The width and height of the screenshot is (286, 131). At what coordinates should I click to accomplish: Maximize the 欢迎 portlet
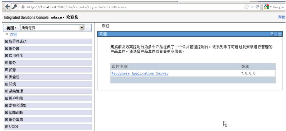[280, 34]
